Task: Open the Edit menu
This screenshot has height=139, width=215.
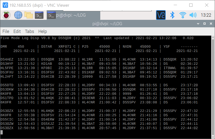Action: [17, 31]
